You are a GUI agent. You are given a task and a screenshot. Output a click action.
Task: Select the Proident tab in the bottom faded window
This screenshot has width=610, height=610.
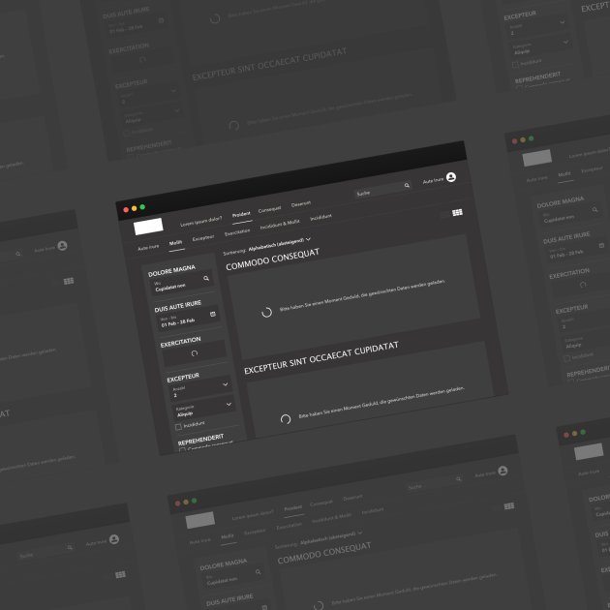coord(293,508)
